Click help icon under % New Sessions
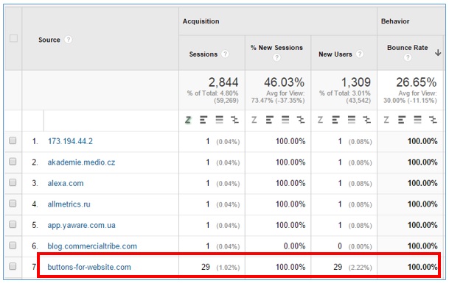449x286 pixels. coord(276,57)
